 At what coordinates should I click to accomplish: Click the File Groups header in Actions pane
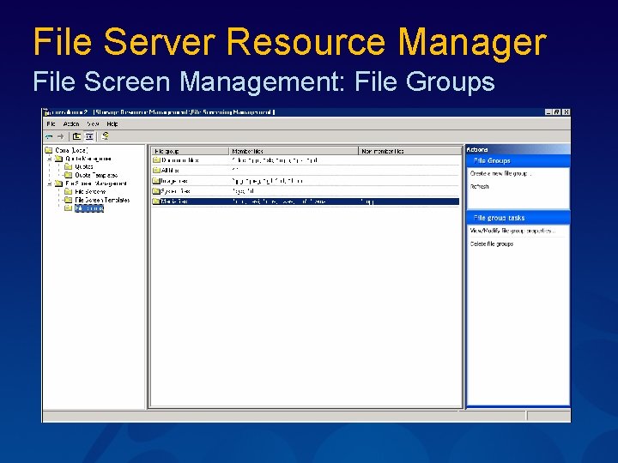518,160
